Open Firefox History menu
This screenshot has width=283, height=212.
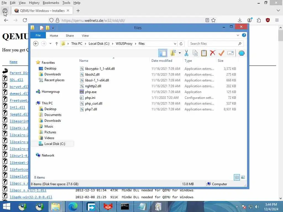point(34,3)
